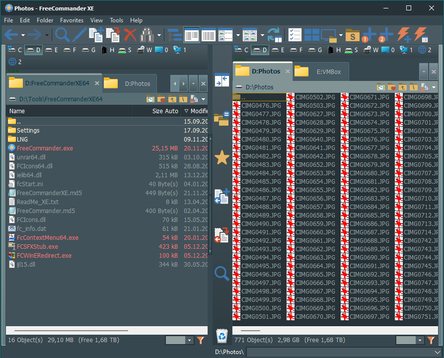Image resolution: width=444 pixels, height=358 pixels.
Task: Open the dropdown beside the monitor-with-folder icon
Action: point(341,35)
